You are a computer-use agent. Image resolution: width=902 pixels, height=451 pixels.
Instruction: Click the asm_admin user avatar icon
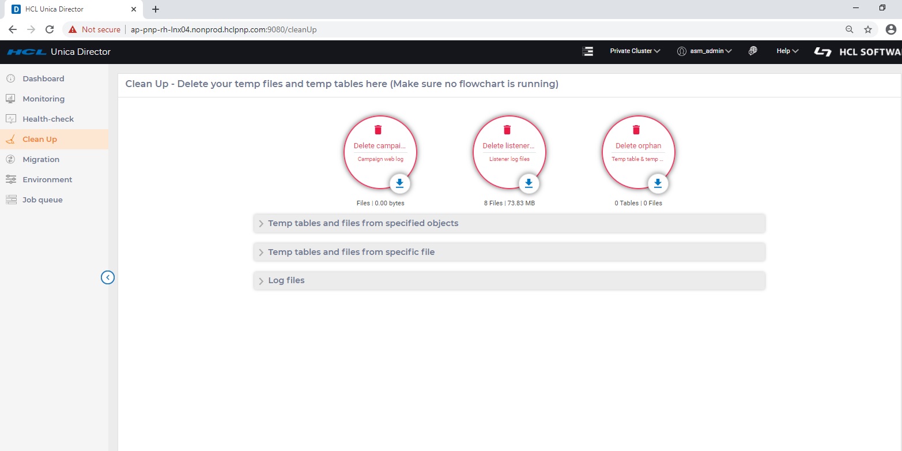point(682,51)
